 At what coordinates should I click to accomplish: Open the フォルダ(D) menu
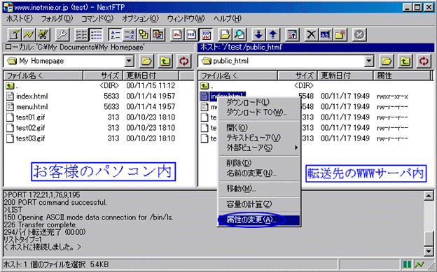[x=57, y=19]
